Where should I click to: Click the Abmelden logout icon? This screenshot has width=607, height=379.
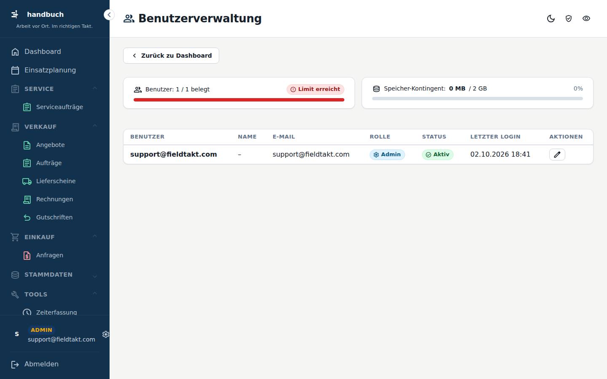pyautogui.click(x=15, y=365)
